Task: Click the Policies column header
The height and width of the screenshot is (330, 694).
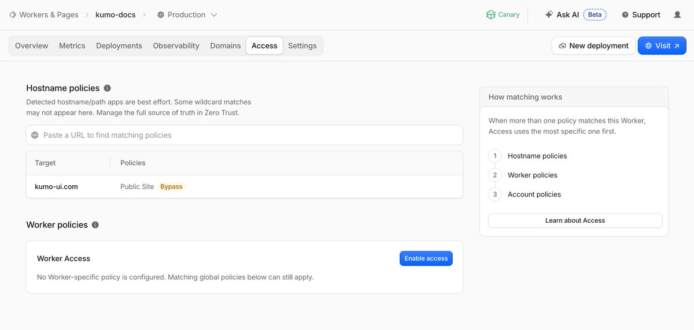Action: tap(133, 163)
